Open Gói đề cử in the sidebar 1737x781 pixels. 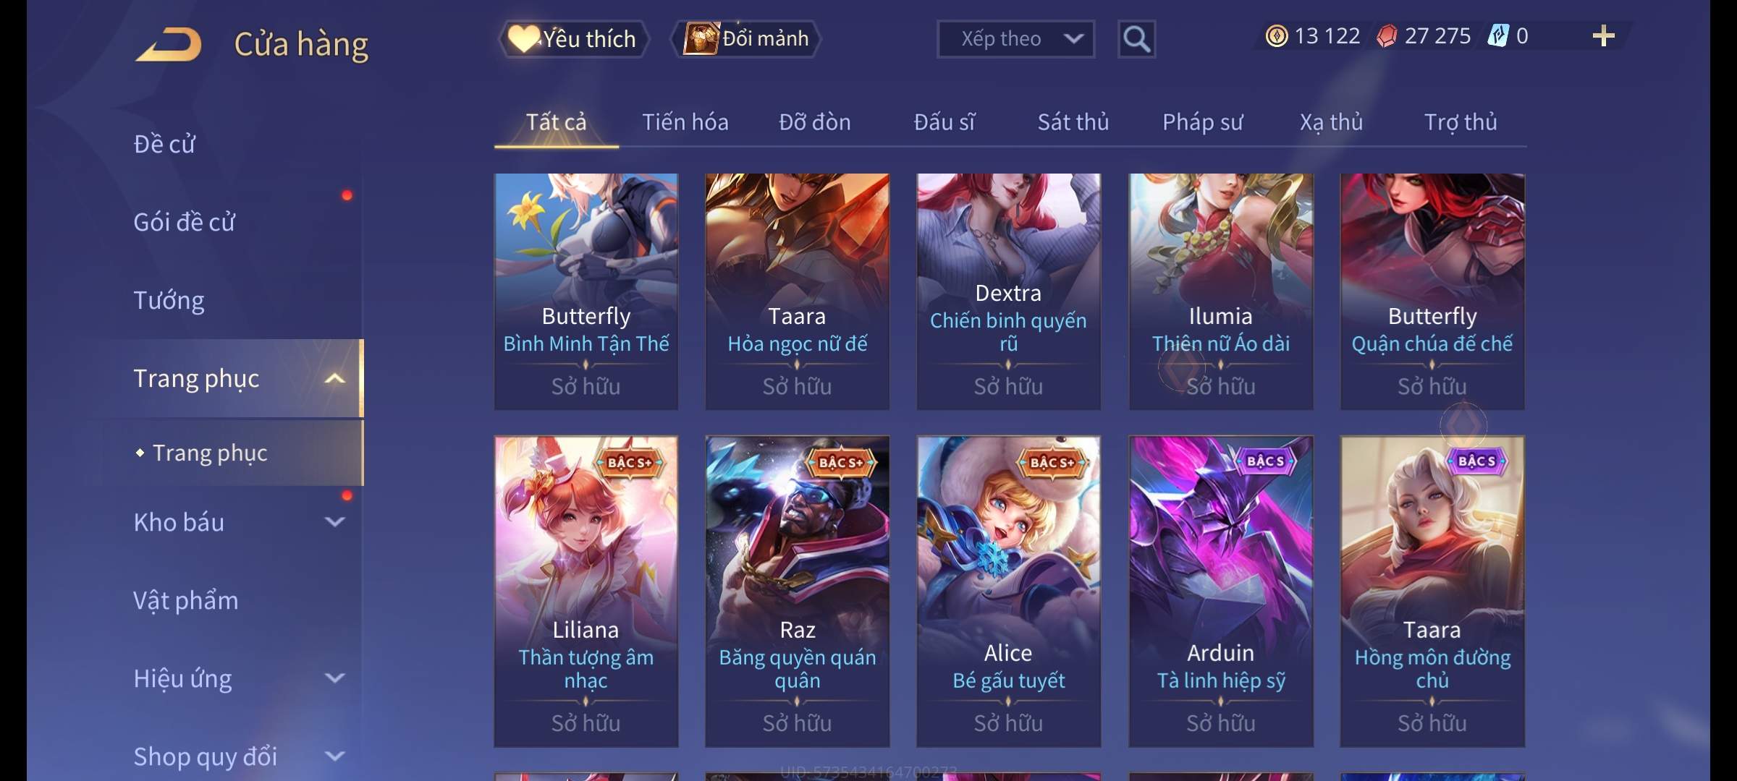tap(184, 222)
